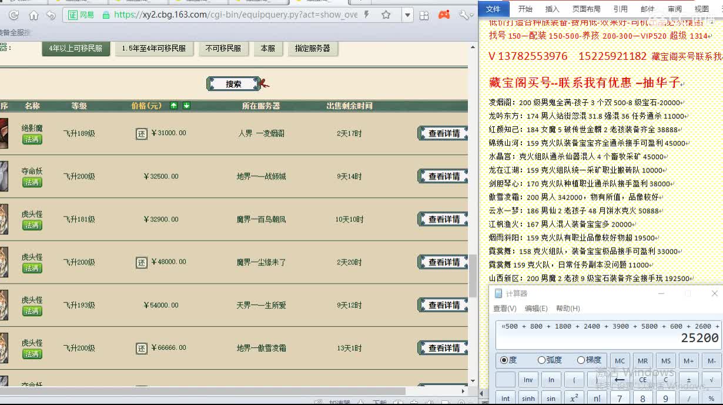Open the browser wrench tools menu

(465, 15)
